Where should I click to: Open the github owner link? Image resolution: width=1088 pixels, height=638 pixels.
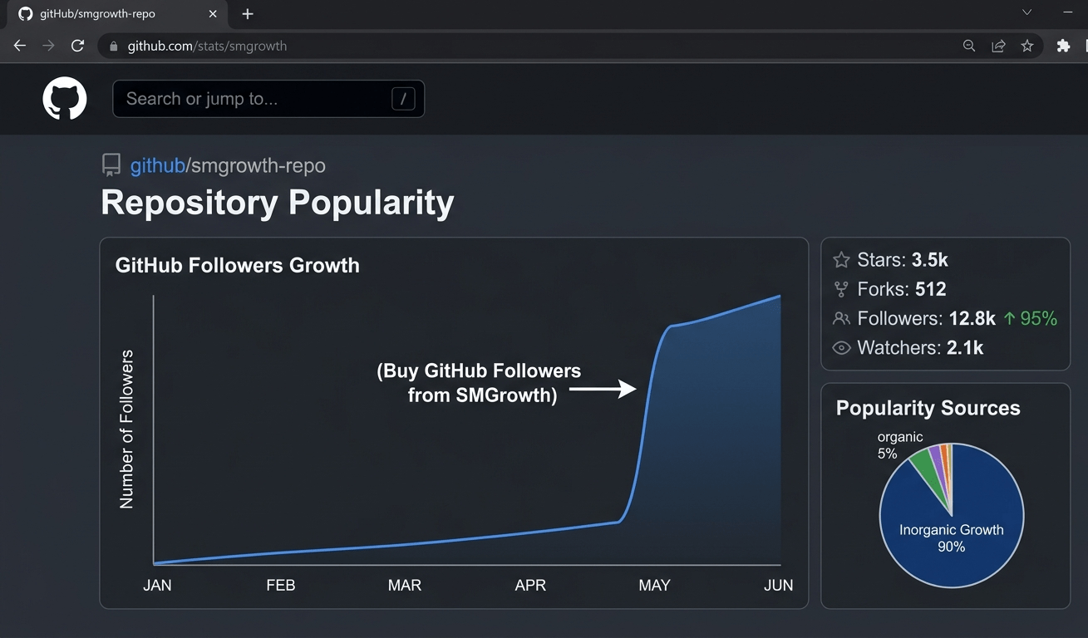pos(157,165)
